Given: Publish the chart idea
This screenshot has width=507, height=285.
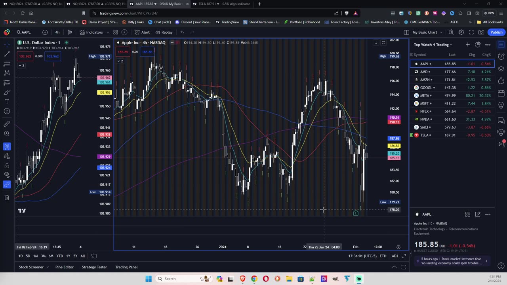Looking at the screenshot, I should click(x=496, y=32).
